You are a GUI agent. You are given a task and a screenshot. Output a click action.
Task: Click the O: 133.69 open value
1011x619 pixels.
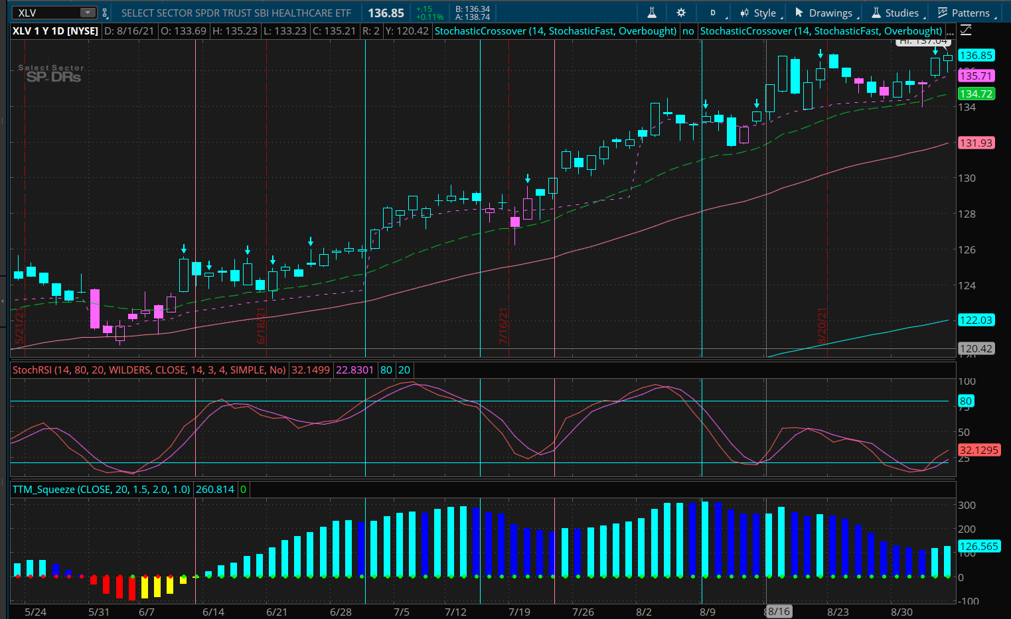184,31
